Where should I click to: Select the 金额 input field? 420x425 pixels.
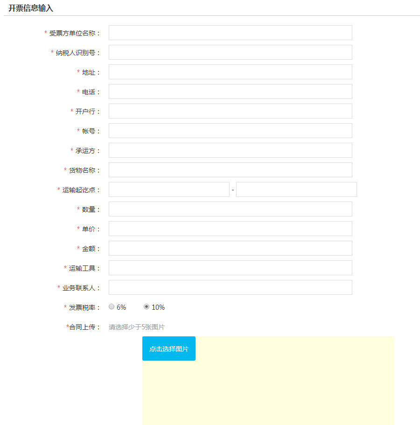point(231,248)
